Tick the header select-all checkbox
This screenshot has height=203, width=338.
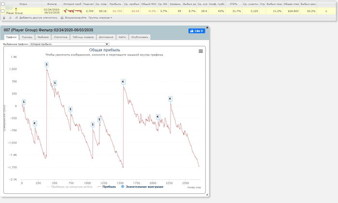3,4
